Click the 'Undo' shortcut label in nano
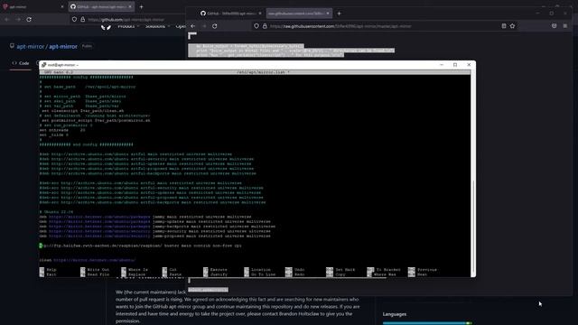The image size is (578, 325). pos(299,270)
